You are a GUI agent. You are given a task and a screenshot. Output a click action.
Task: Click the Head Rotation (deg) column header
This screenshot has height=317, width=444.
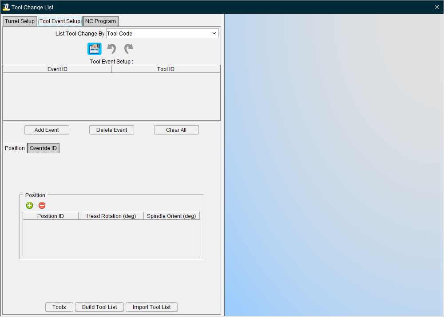[111, 216]
